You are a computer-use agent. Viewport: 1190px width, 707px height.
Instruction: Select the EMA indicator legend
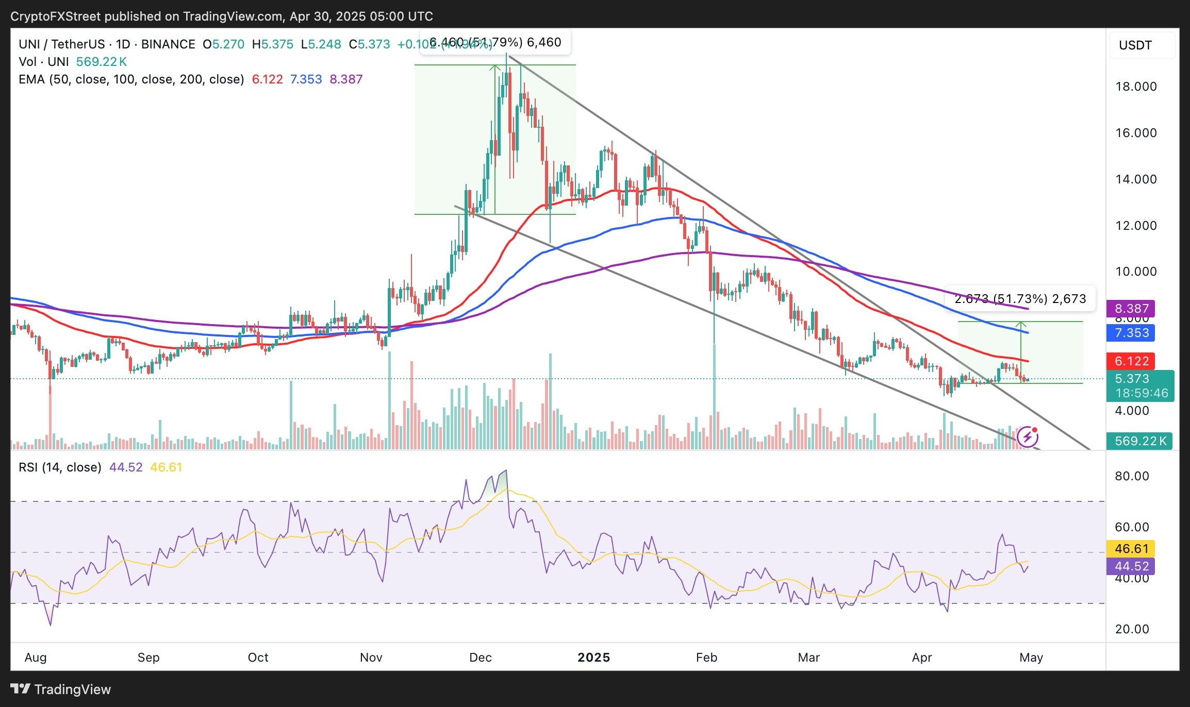pos(131,79)
